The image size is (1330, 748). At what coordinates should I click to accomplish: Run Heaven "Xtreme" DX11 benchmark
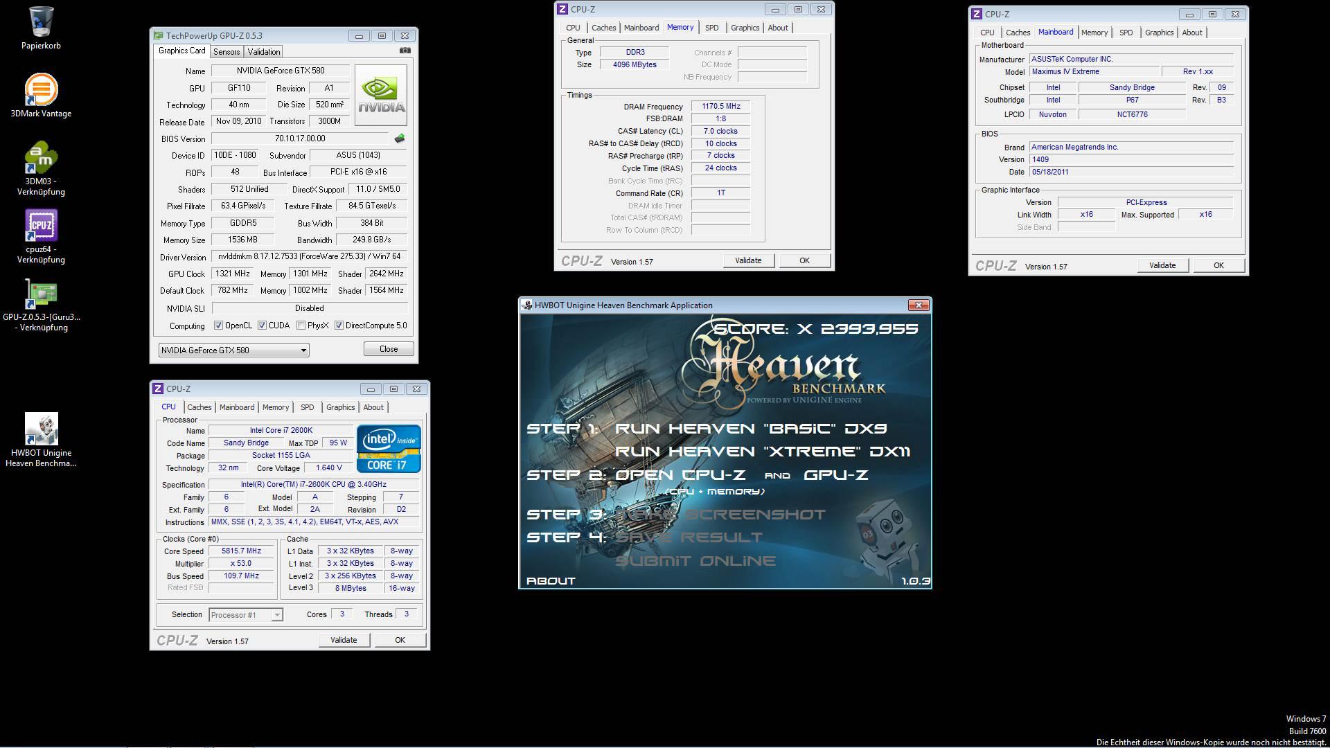click(763, 452)
